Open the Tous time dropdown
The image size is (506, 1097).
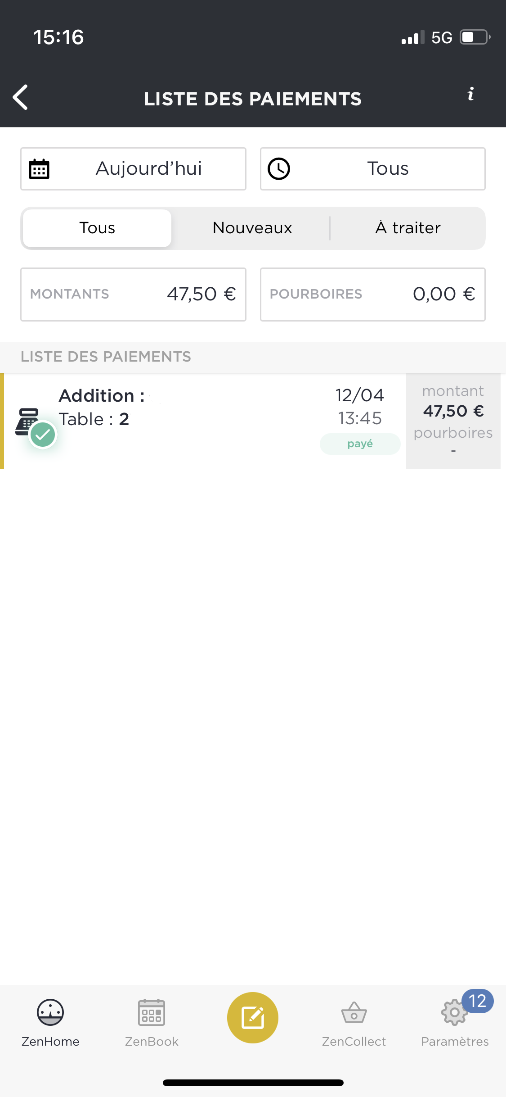tap(373, 169)
